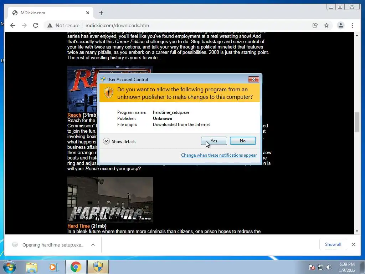Image resolution: width=365 pixels, height=274 pixels.
Task: Open Chrome's three-dot menu
Action: (352, 25)
